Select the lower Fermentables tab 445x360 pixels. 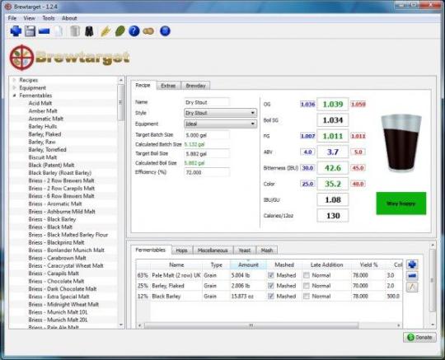151,250
